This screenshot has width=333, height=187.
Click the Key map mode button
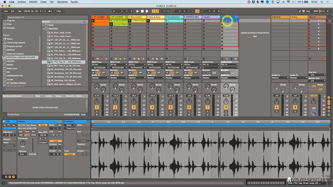(x=308, y=11)
